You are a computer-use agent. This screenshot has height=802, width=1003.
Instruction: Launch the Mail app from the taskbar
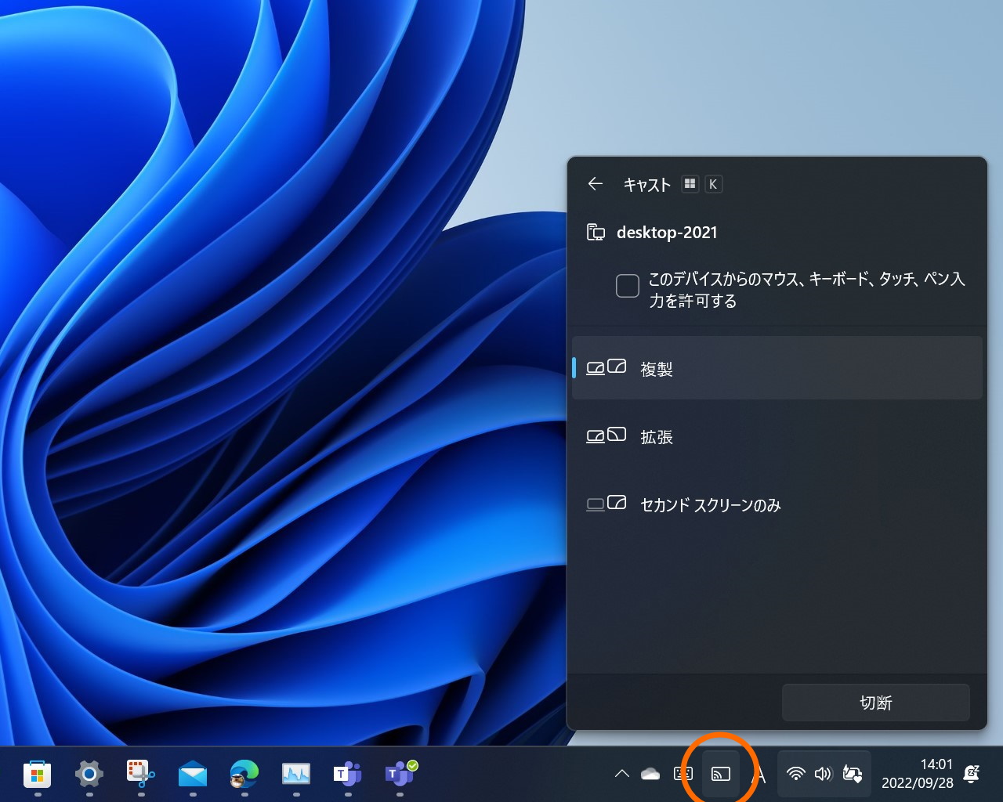(192, 775)
